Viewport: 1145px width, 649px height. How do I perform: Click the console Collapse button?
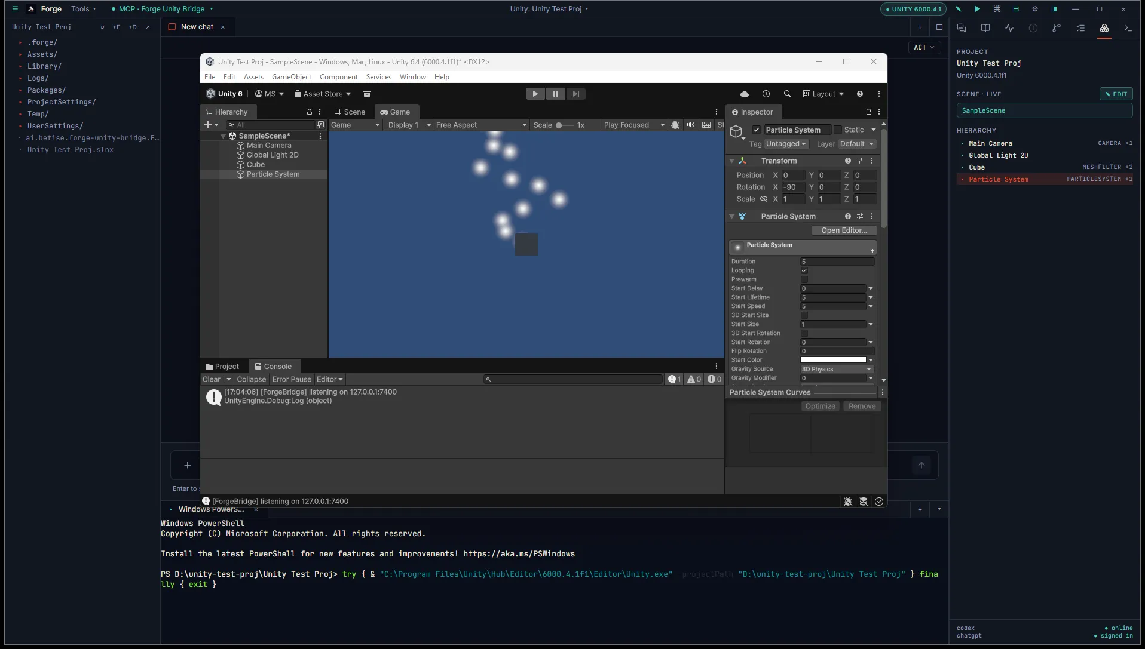(252, 379)
